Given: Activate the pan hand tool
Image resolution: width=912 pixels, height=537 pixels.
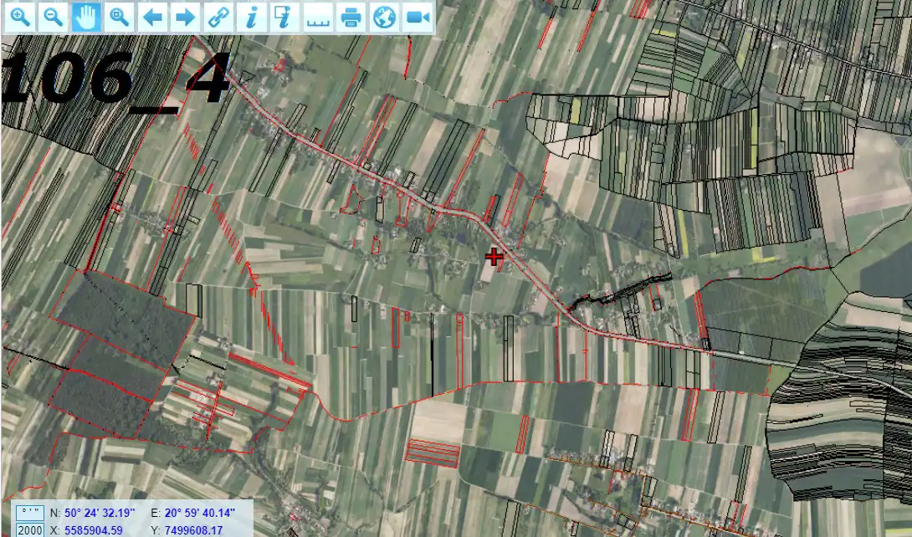Looking at the screenshot, I should [86, 17].
